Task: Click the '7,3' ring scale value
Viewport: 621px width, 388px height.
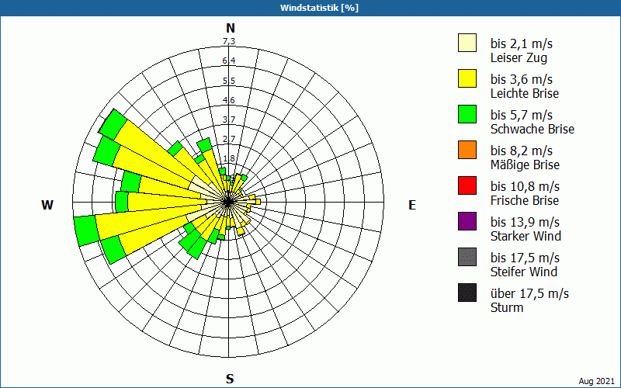Action: 229,41
